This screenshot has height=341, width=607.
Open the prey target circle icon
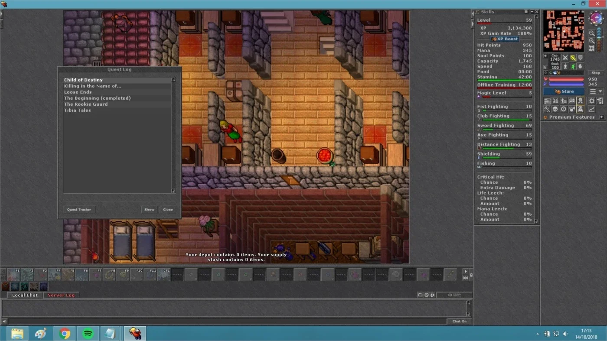(x=564, y=109)
